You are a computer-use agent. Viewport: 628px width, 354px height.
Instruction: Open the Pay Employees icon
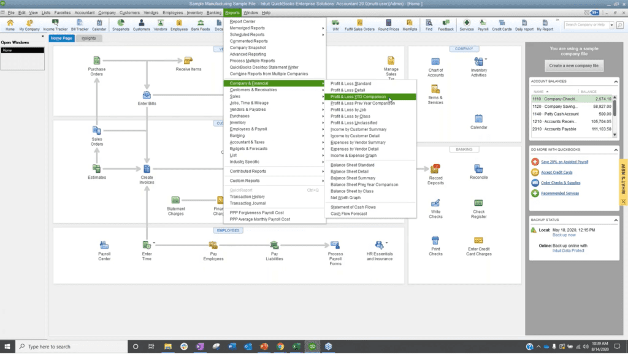[213, 250]
